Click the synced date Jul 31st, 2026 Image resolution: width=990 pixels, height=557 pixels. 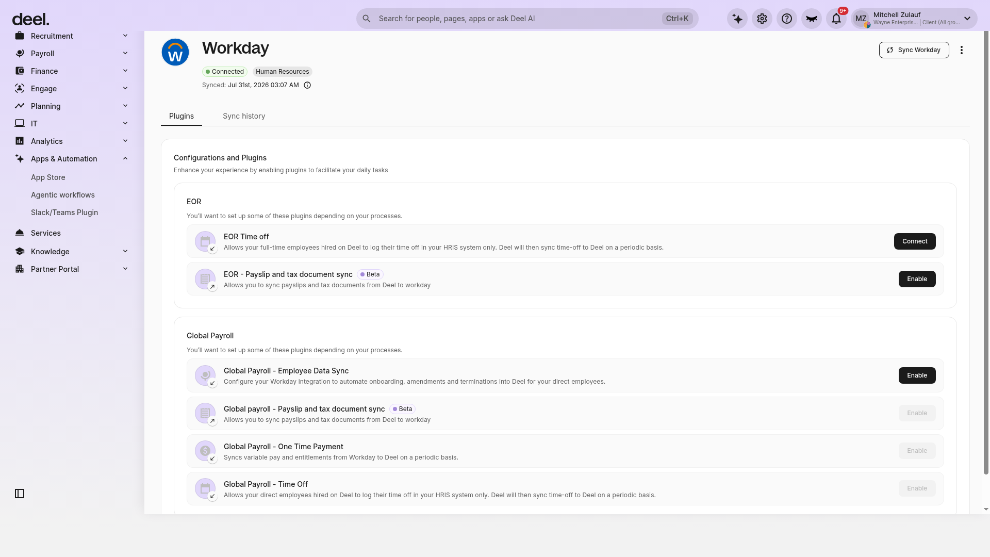pos(263,85)
